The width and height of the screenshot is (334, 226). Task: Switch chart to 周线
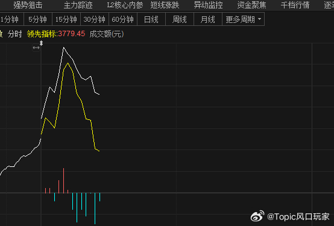click(179, 19)
